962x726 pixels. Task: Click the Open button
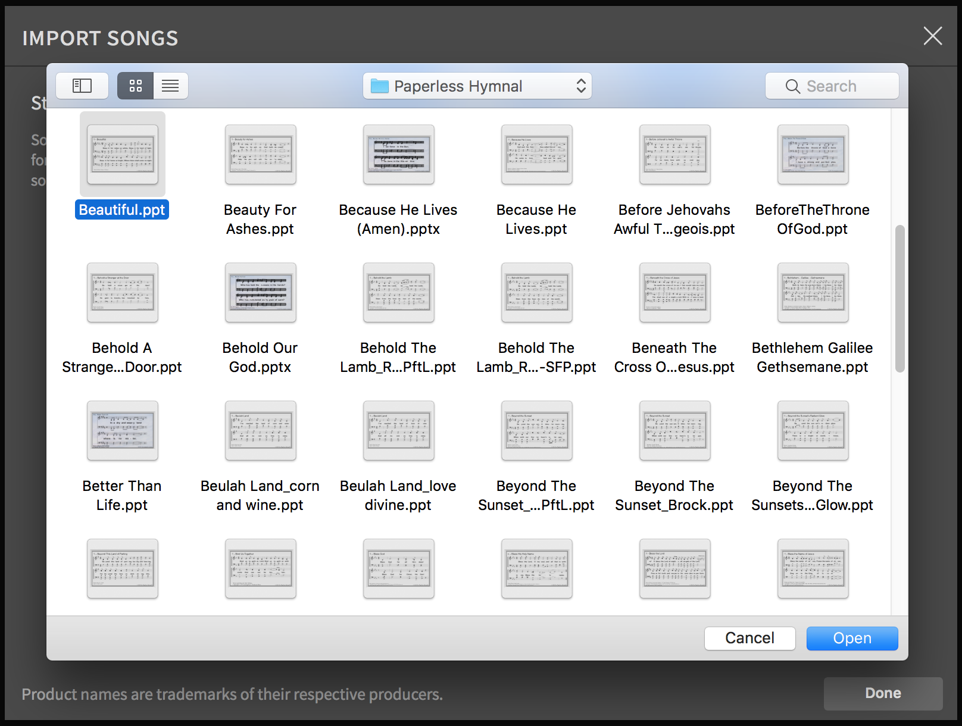click(852, 639)
